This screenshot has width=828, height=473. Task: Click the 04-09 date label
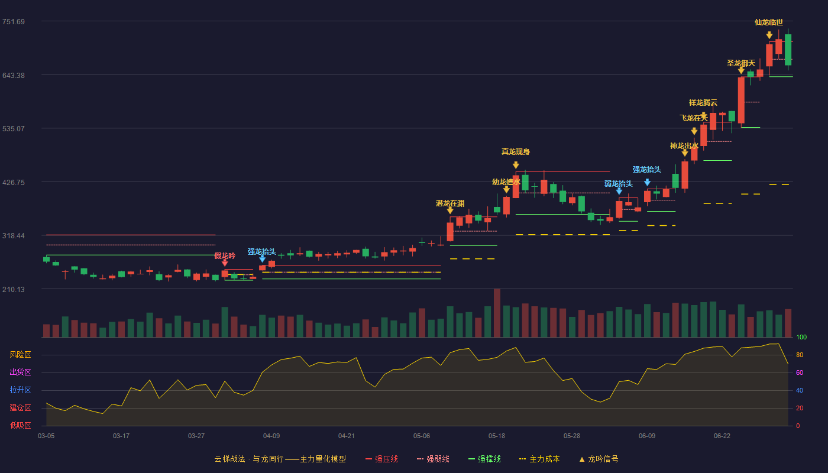pyautogui.click(x=271, y=436)
